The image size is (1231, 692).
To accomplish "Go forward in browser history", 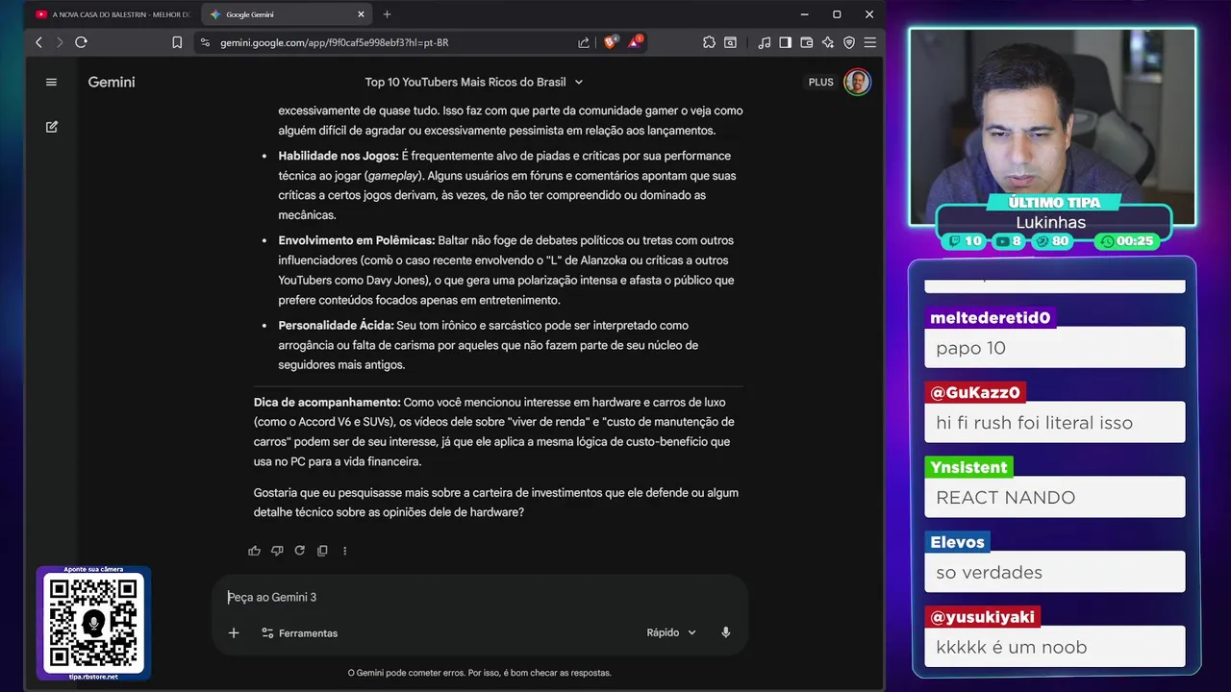I will click(x=60, y=42).
